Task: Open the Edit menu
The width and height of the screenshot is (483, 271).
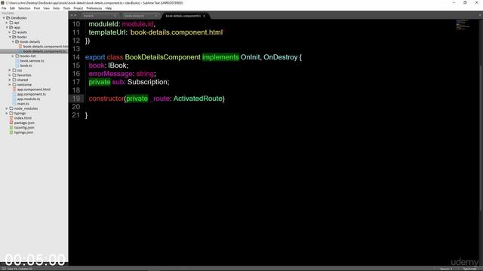Action: click(x=12, y=8)
